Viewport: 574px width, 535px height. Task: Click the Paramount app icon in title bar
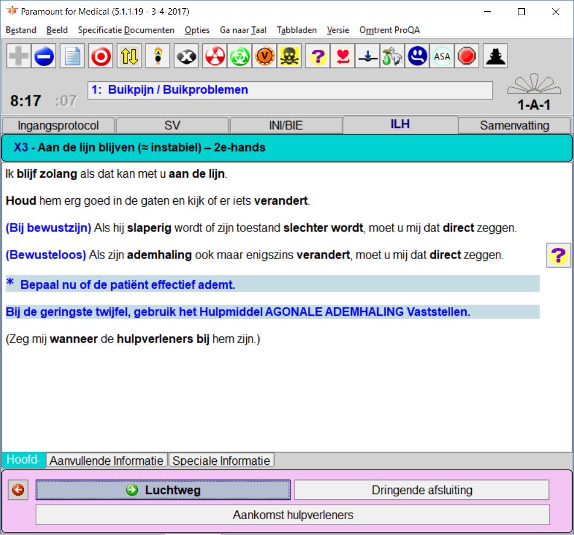point(12,11)
